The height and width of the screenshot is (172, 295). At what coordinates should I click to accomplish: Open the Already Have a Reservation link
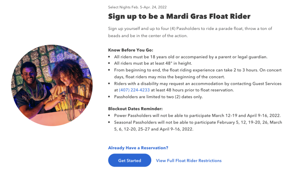[x=138, y=148]
